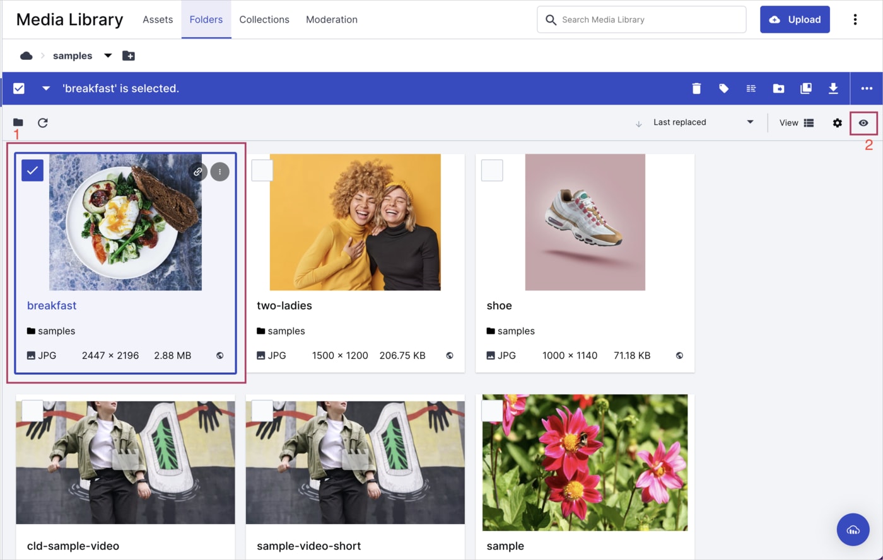Image resolution: width=883 pixels, height=560 pixels.
Task: Create new folder with plus folder icon
Action: [x=129, y=56]
